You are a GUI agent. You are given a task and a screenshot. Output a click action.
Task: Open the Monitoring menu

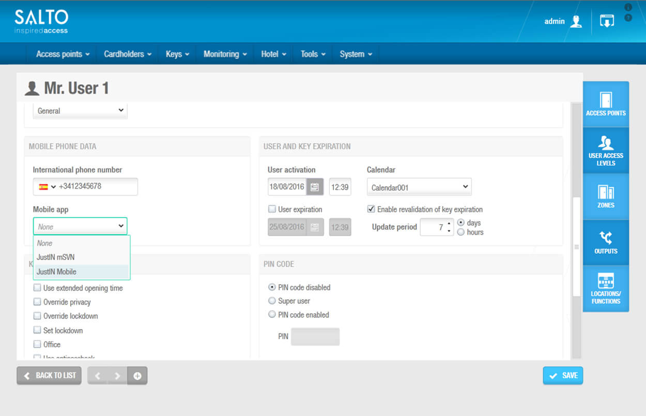(225, 54)
